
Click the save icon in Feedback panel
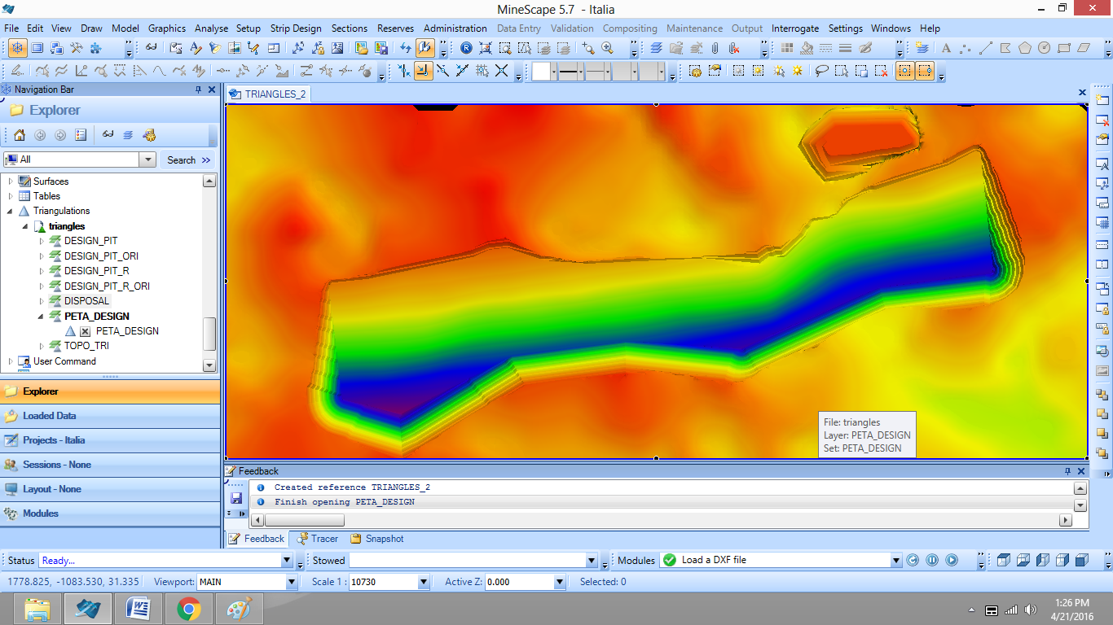click(x=236, y=498)
